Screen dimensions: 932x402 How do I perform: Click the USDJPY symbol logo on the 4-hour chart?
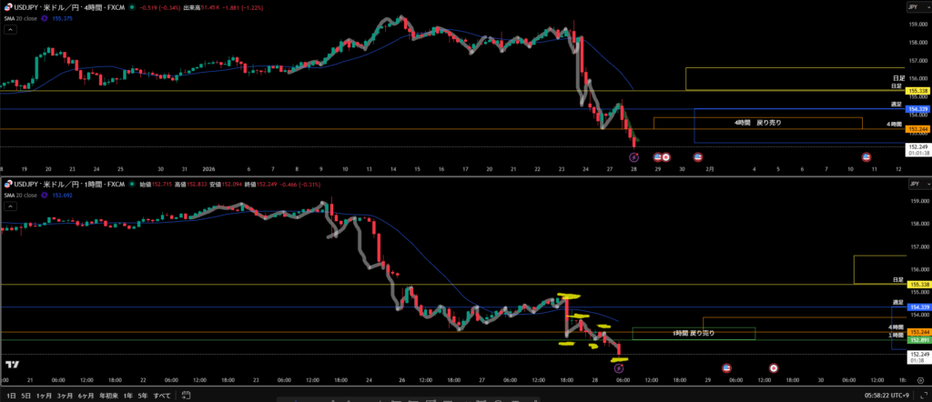(x=5, y=7)
